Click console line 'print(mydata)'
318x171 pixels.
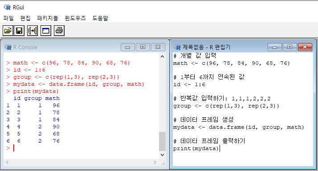coord(33,91)
